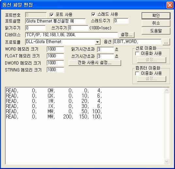This screenshot has height=169, width=175.
Task: Click the 취소 button
Action: (156, 23)
